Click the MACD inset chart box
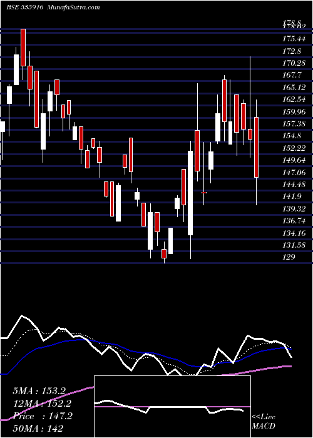 click(172, 407)
